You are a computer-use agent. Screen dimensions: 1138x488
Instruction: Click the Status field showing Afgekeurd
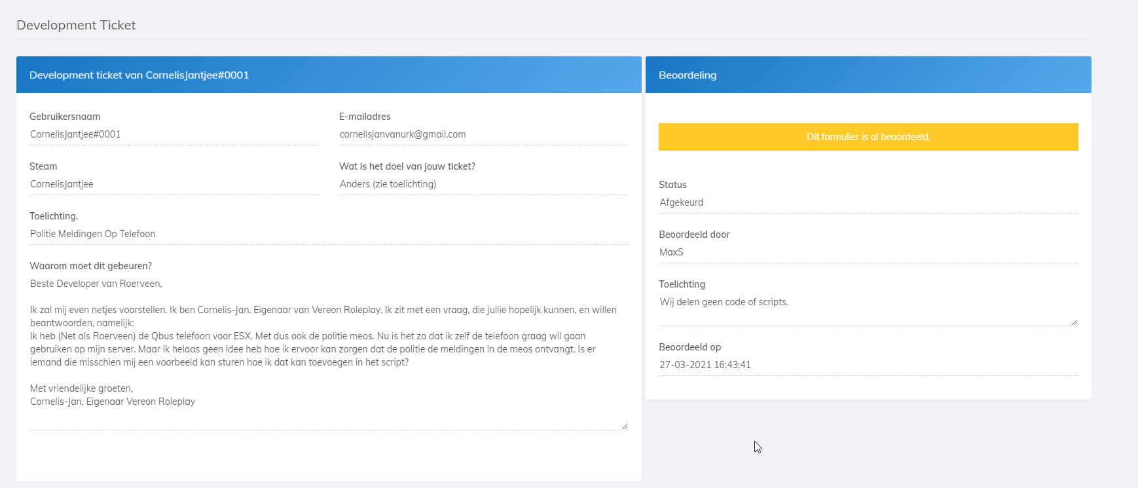click(868, 202)
